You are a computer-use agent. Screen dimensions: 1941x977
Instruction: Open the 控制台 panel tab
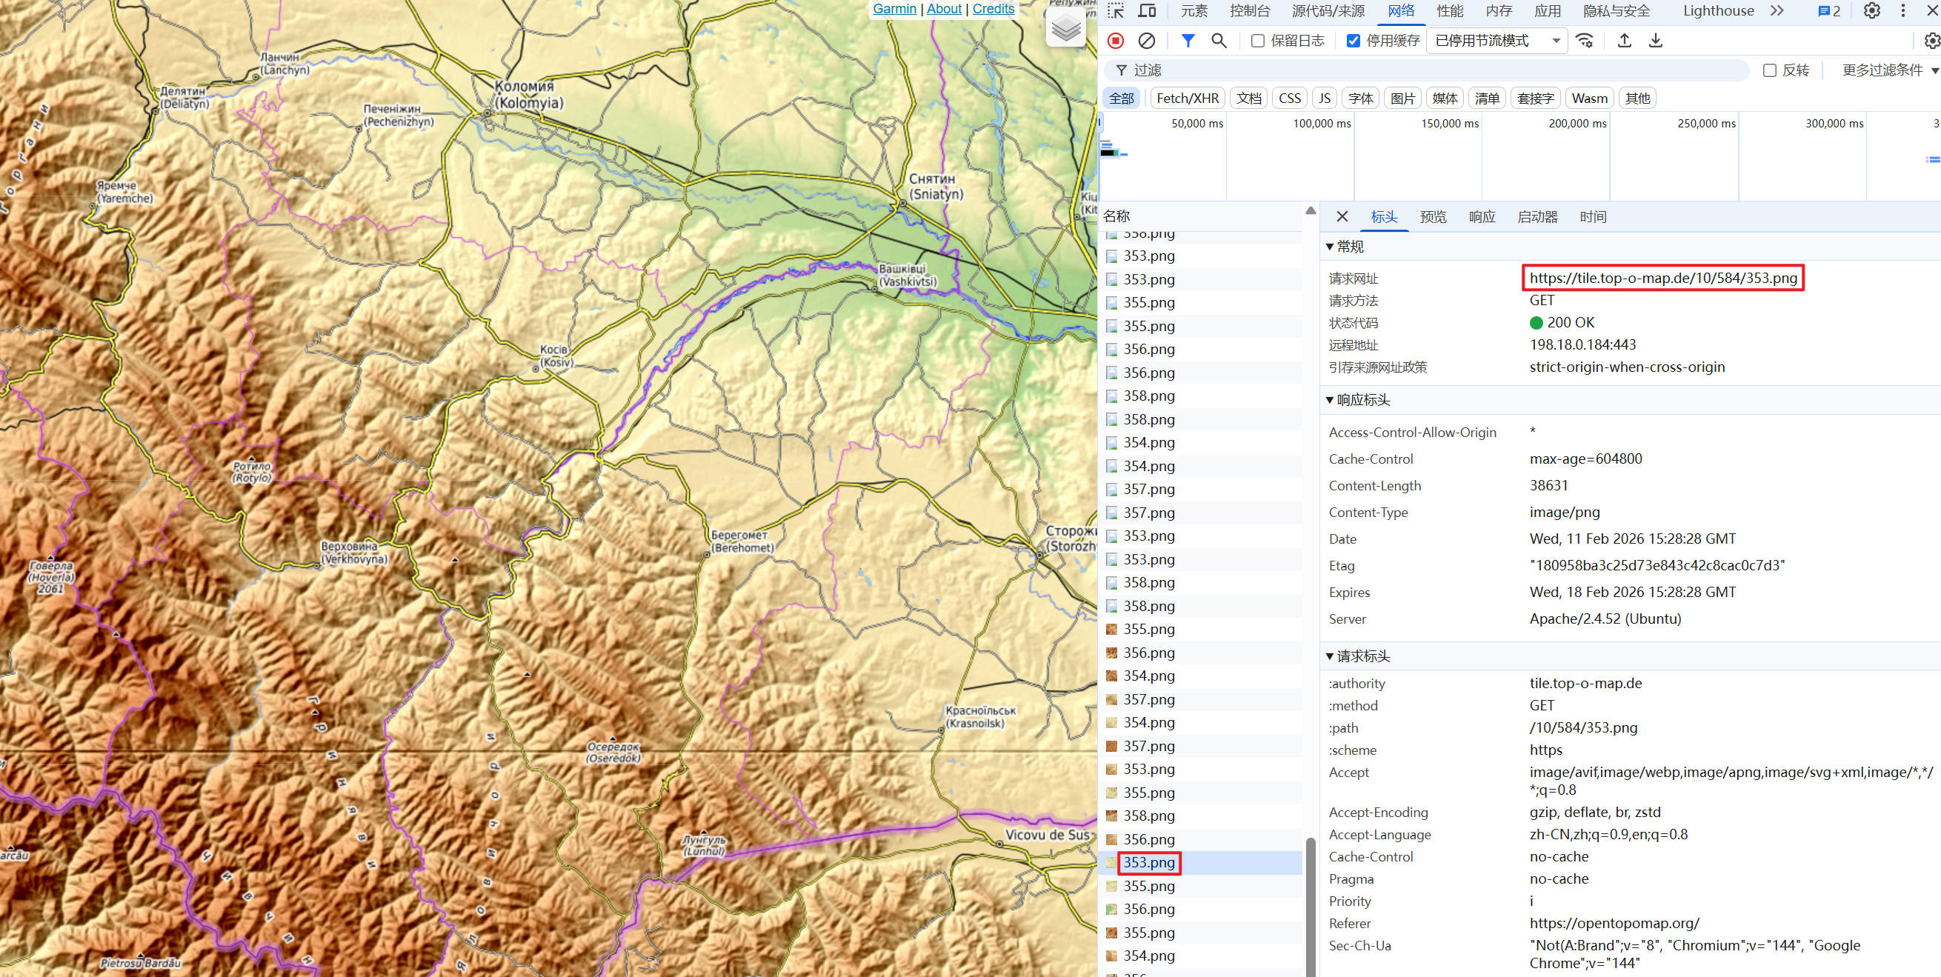(1249, 10)
